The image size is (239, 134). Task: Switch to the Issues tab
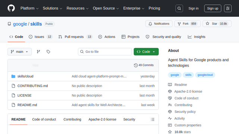41,37
